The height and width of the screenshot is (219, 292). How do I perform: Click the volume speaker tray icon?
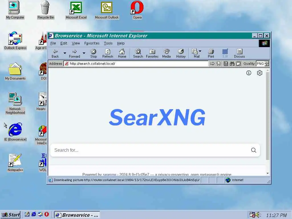coord(258,215)
